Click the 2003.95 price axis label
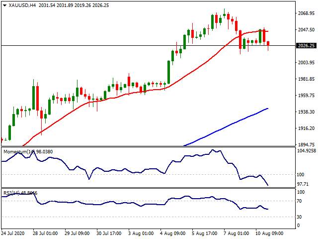The width and height of the screenshot is (318, 239). pyautogui.click(x=306, y=62)
